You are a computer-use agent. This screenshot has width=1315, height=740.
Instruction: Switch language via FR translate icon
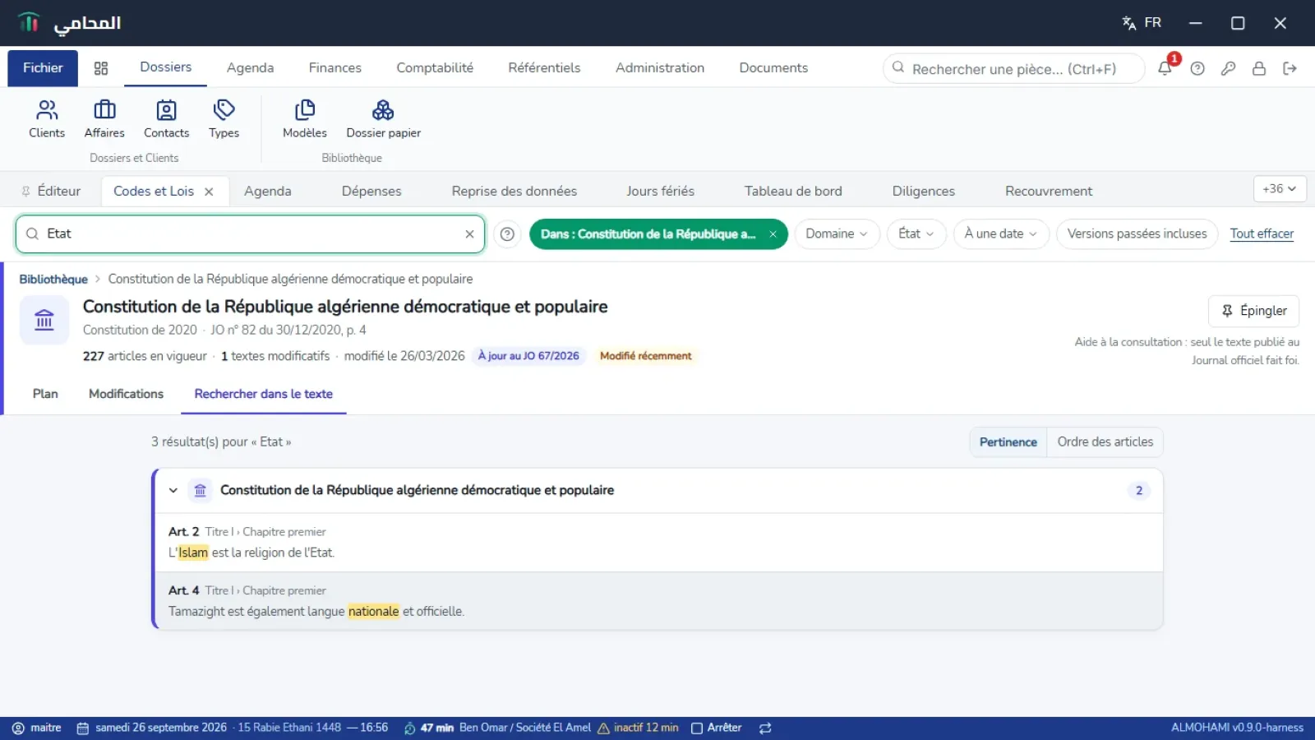1142,23
